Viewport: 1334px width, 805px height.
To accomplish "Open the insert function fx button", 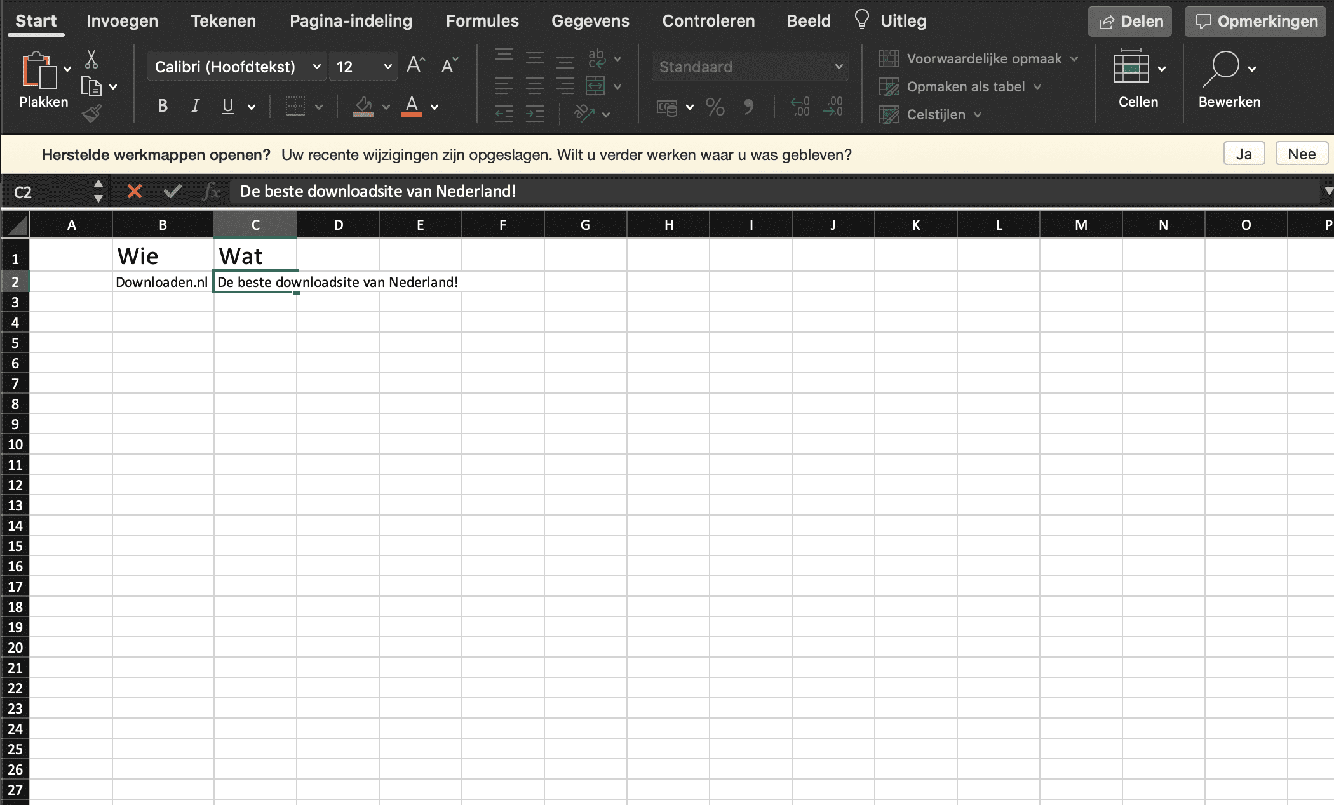I will [210, 191].
